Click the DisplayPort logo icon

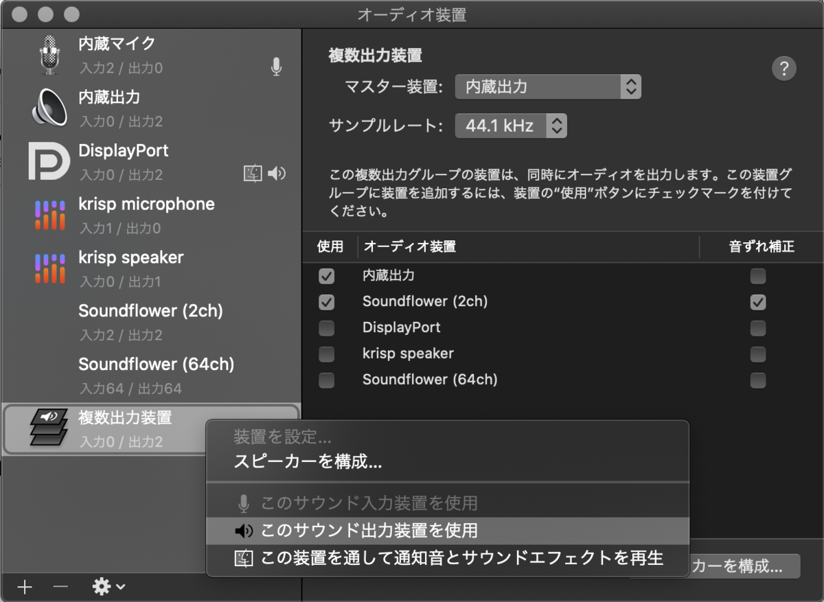[49, 161]
